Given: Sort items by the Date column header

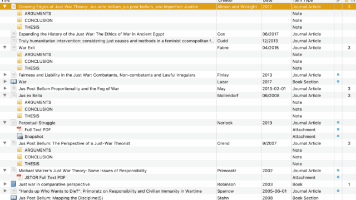Looking at the screenshot, I should point(276,1).
